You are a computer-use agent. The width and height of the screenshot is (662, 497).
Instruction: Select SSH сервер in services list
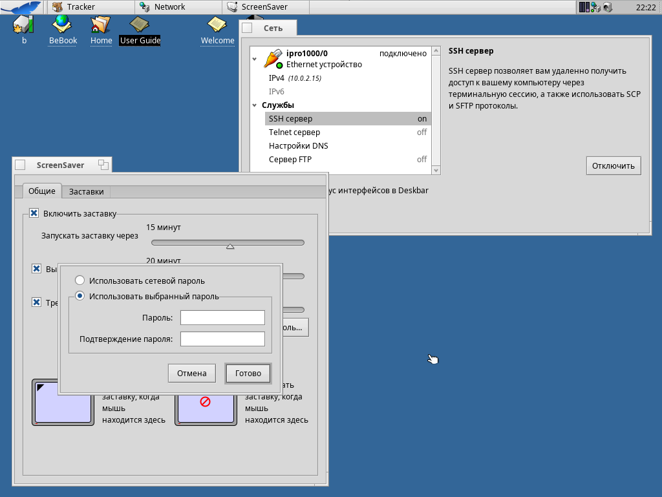pyautogui.click(x=348, y=118)
